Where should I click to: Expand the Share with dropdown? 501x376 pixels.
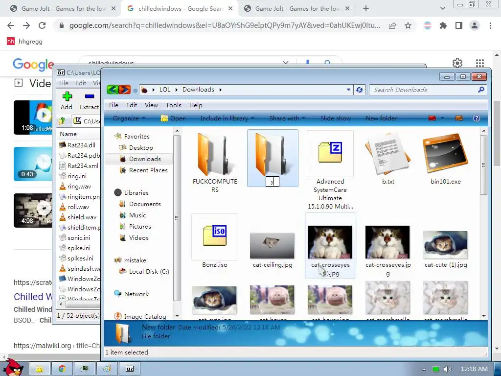coord(287,118)
